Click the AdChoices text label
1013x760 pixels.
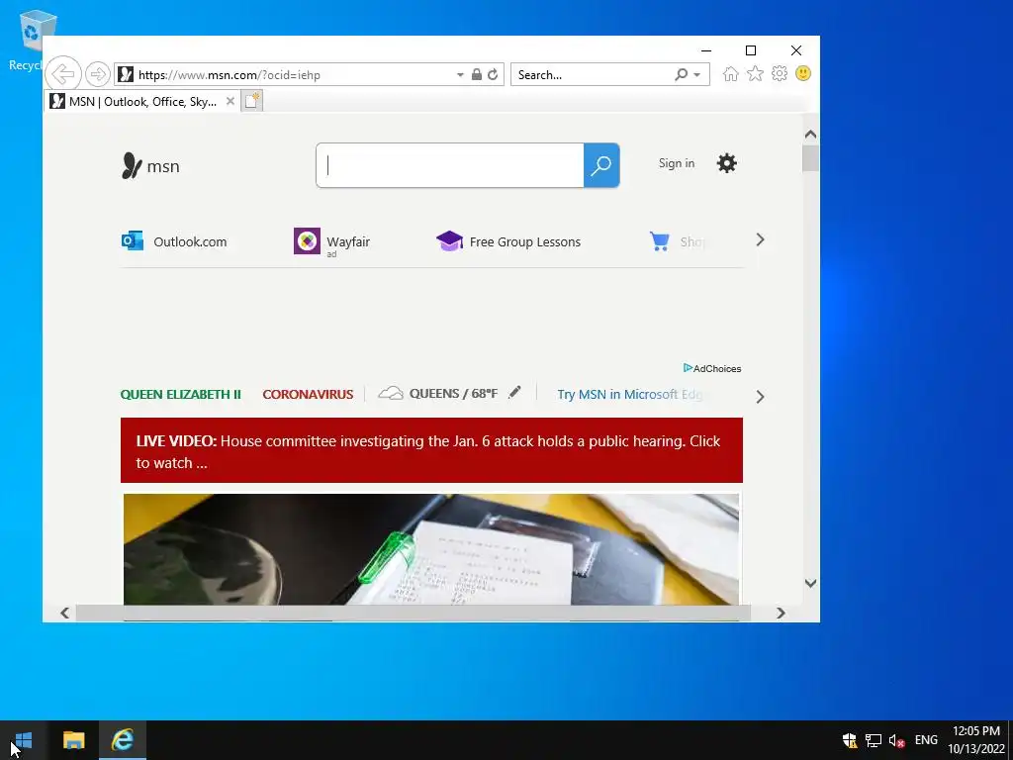click(717, 368)
